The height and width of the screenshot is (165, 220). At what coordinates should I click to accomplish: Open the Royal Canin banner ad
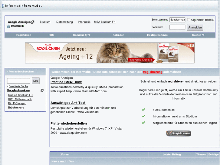(x=110, y=53)
